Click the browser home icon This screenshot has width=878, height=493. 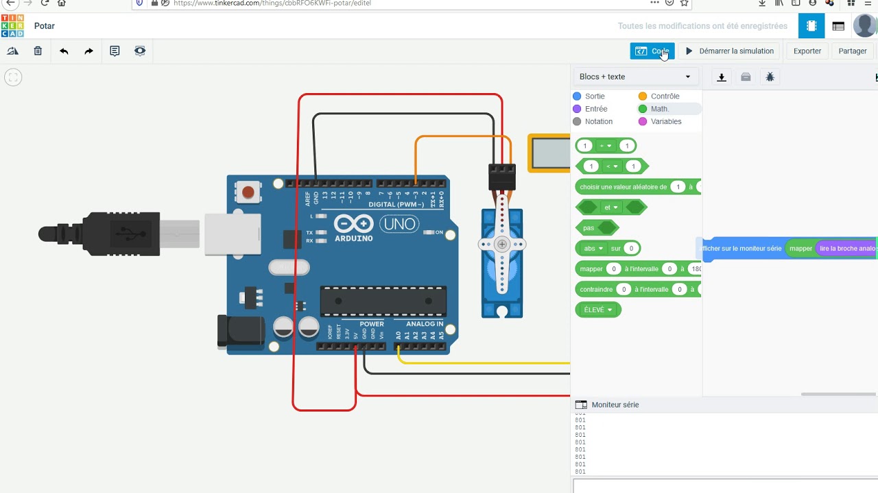click(62, 3)
